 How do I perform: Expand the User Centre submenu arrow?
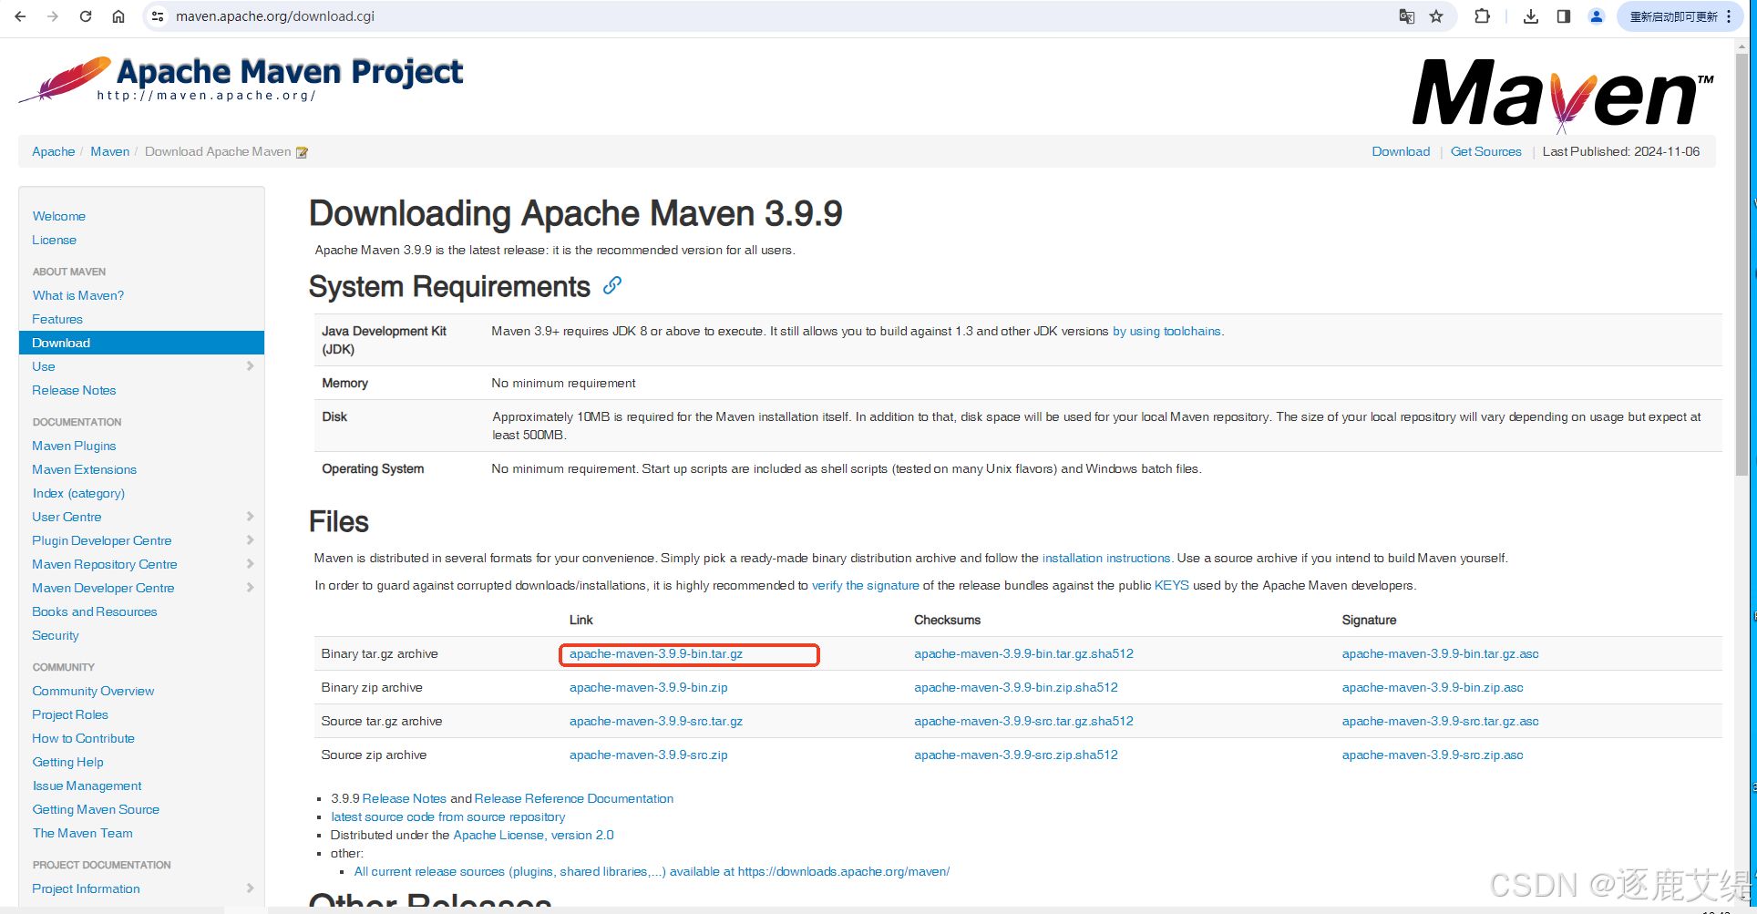(251, 517)
